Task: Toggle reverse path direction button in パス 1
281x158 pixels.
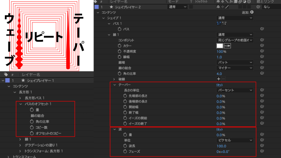Action: click(x=219, y=23)
